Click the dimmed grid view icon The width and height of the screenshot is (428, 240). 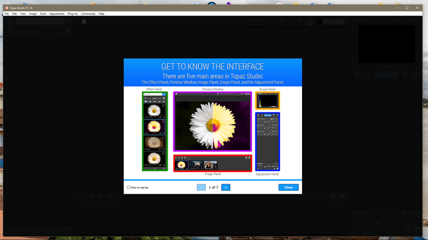click(x=68, y=31)
